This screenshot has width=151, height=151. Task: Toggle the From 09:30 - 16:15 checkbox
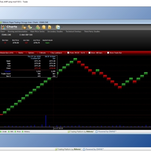68,53
